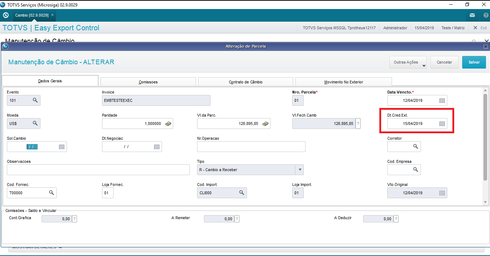Open lookup magnifier for Cod. Fornec. field
The width and height of the screenshot is (490, 256).
click(51, 193)
